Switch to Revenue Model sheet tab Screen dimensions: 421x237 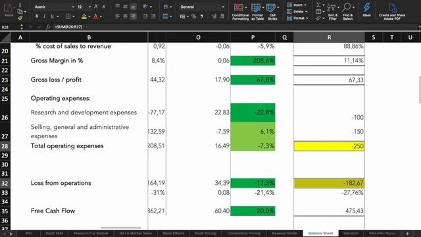click(284, 233)
